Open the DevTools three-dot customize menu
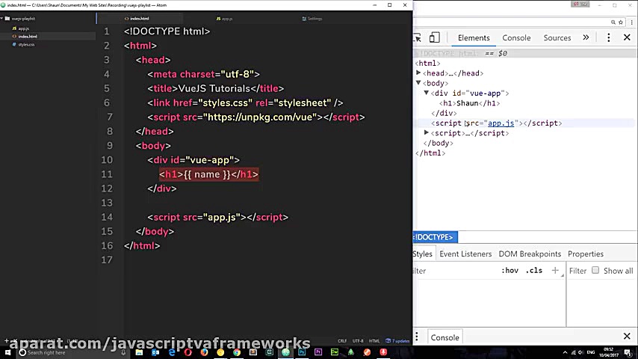The width and height of the screenshot is (638, 359). click(x=608, y=38)
